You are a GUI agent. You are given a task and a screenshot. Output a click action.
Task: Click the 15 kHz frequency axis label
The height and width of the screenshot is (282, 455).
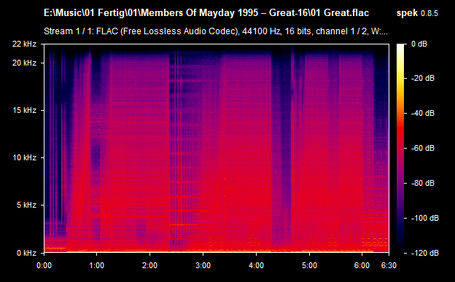(24, 111)
